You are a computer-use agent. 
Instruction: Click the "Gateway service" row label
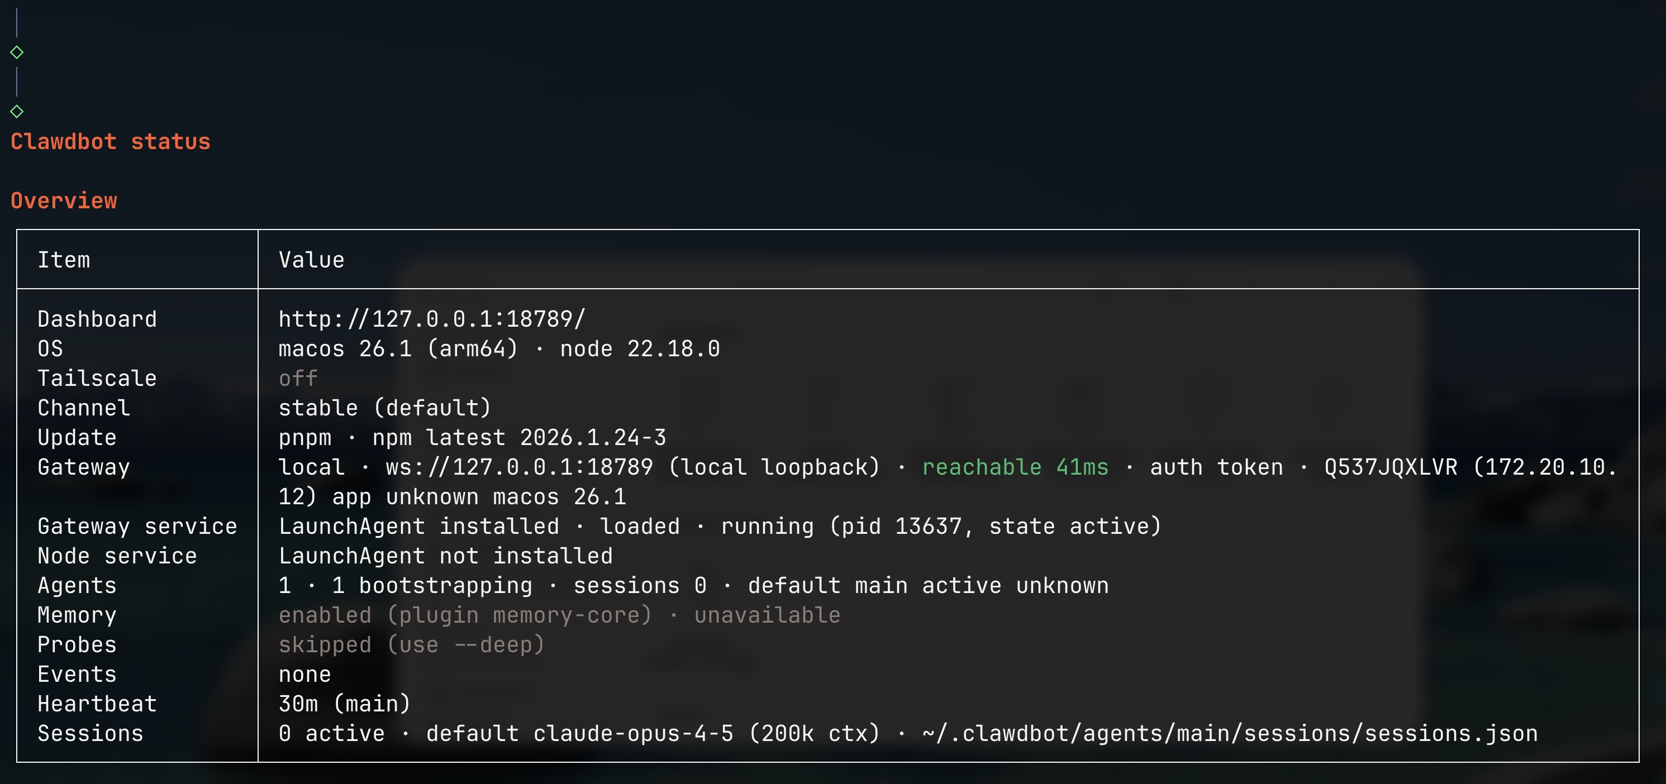pos(137,527)
